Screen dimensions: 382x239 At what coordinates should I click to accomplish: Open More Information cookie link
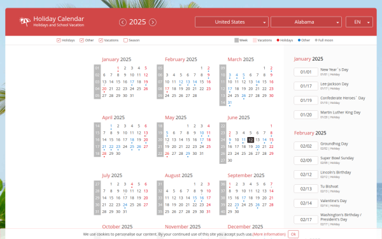coord(269,234)
